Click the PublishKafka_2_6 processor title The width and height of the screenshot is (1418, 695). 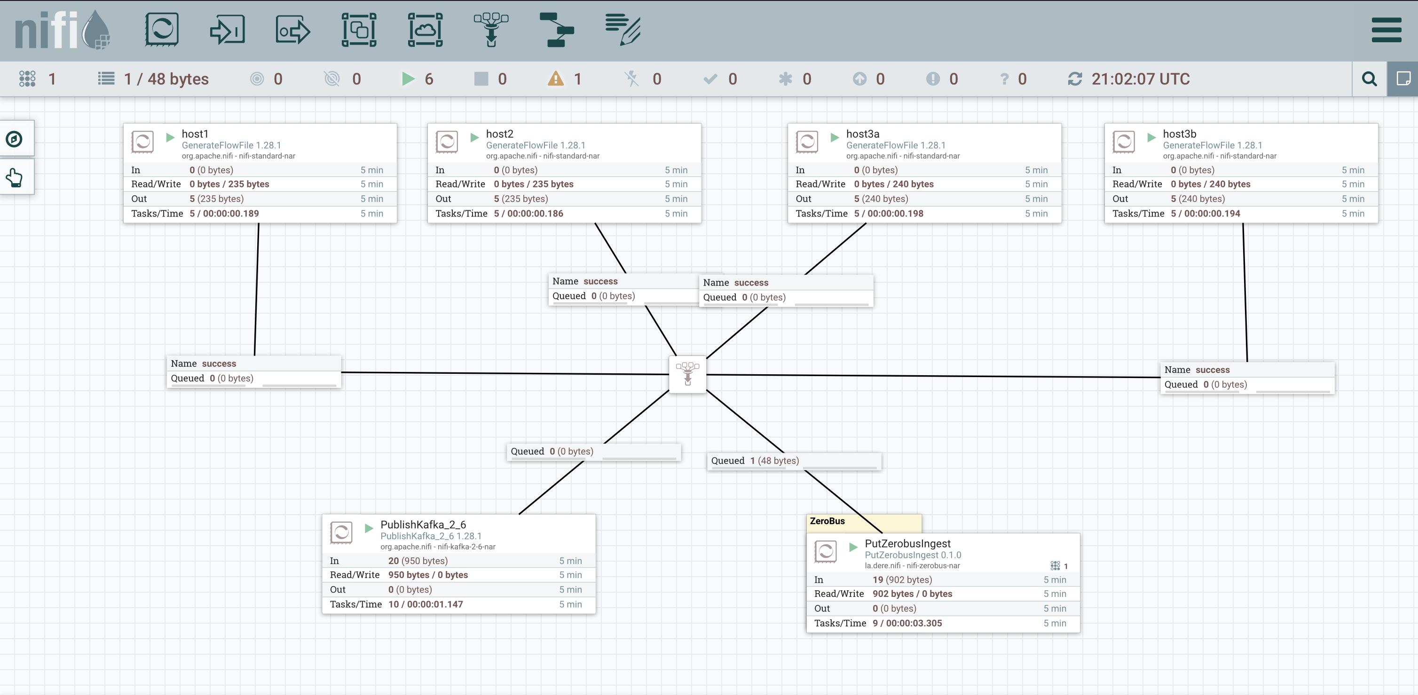coord(423,525)
